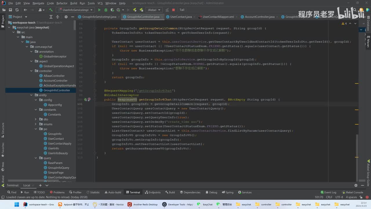Collapse the controller folder in project tree
Viewport: 371px width, 209px height.
point(32,71)
